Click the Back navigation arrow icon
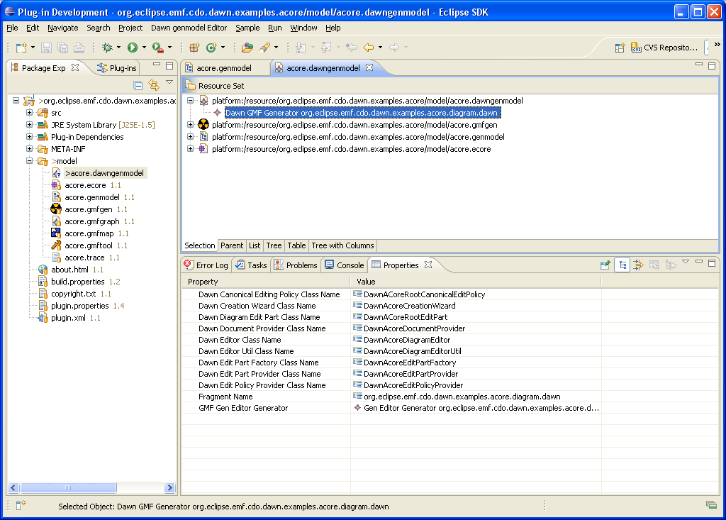 click(x=369, y=48)
